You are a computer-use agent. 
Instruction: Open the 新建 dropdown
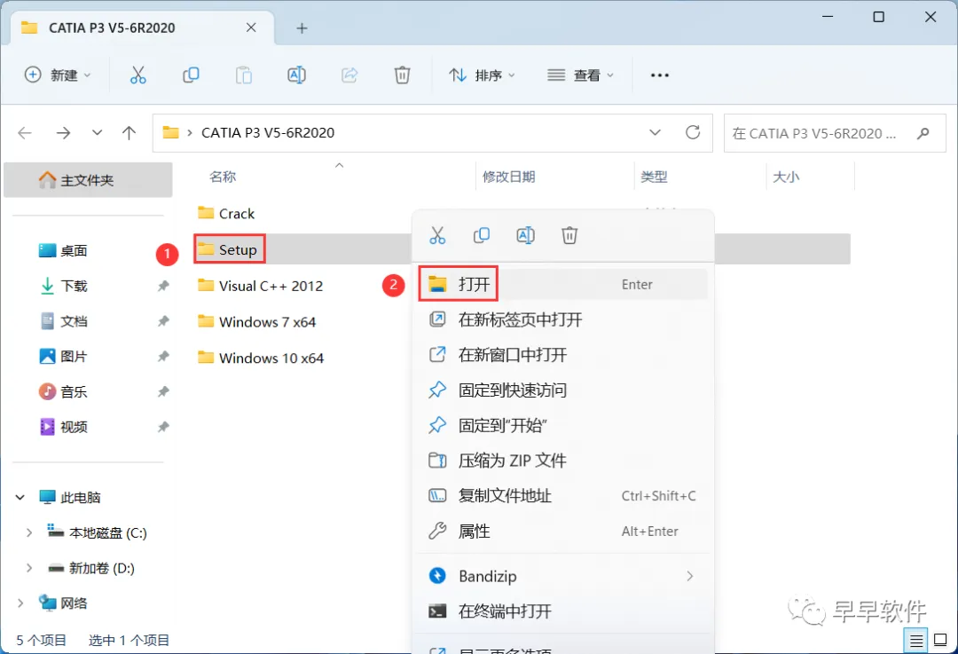[x=58, y=75]
